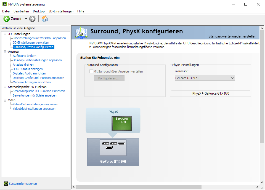This screenshot has width=265, height=190.
Task: Maximize the NVIDIA Systemsteuerung window
Action: [x=246, y=4]
